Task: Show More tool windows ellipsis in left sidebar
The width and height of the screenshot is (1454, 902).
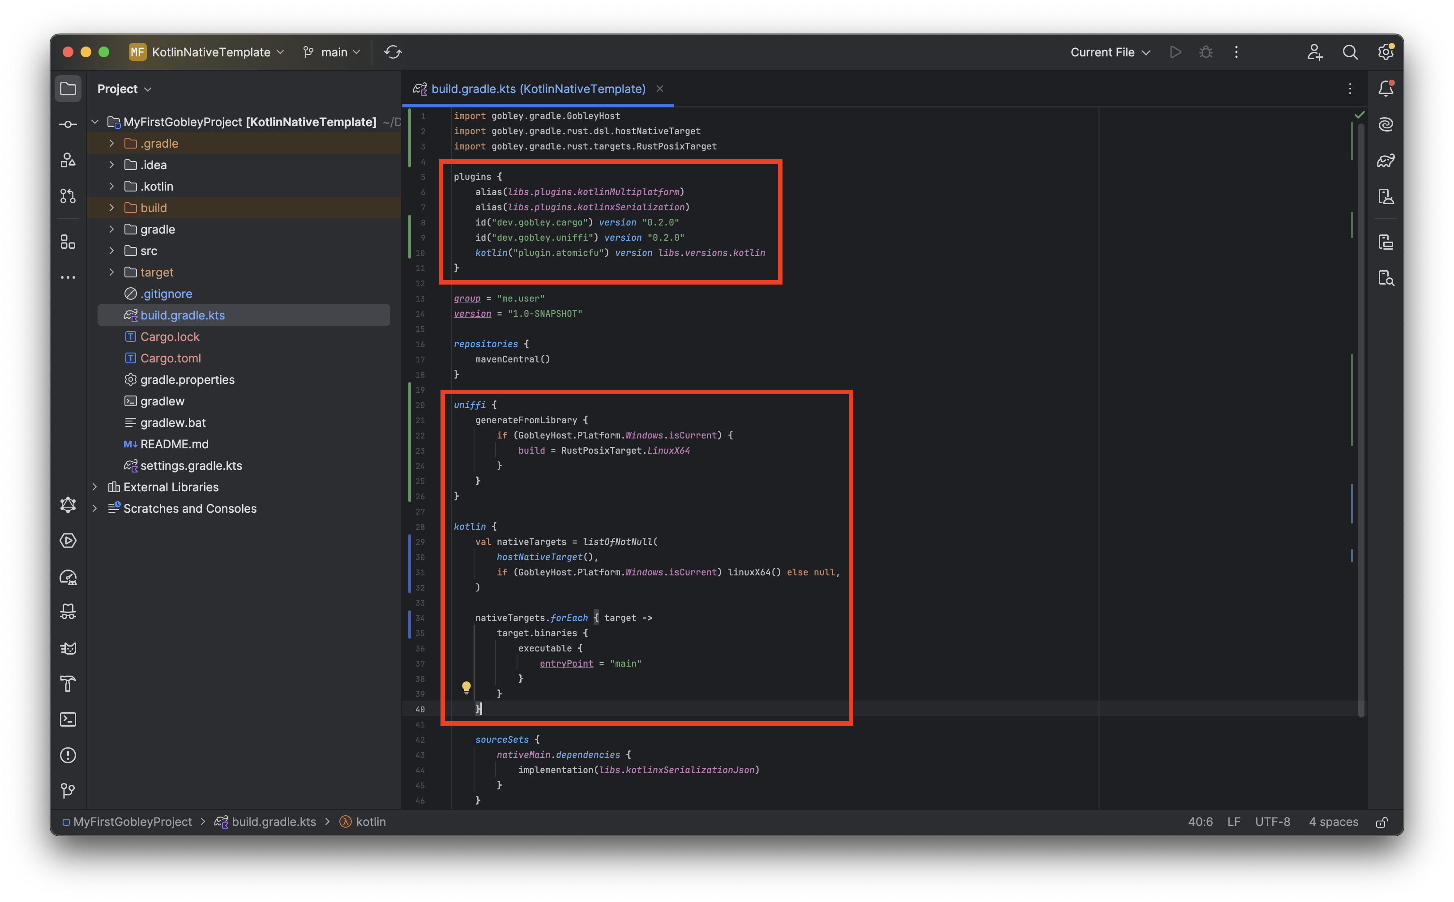Action: pos(68,277)
